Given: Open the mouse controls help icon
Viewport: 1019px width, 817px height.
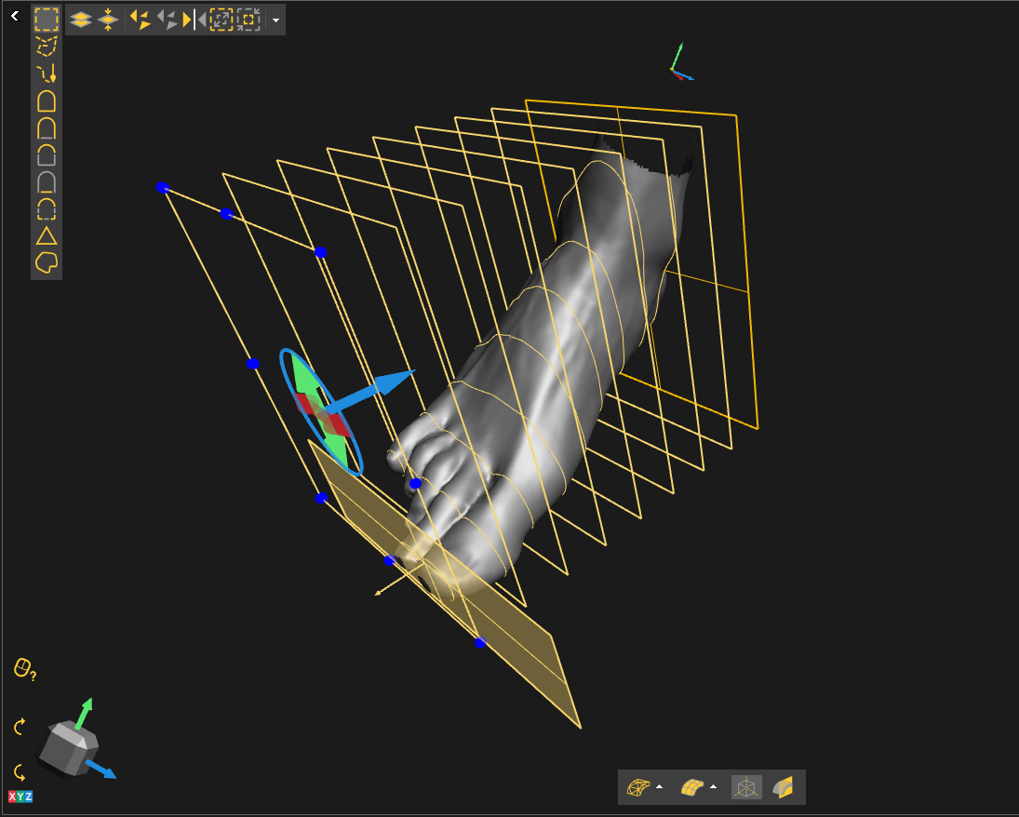Looking at the screenshot, I should (x=24, y=668).
